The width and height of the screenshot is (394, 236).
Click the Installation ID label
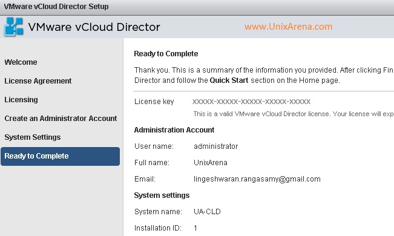158,228
